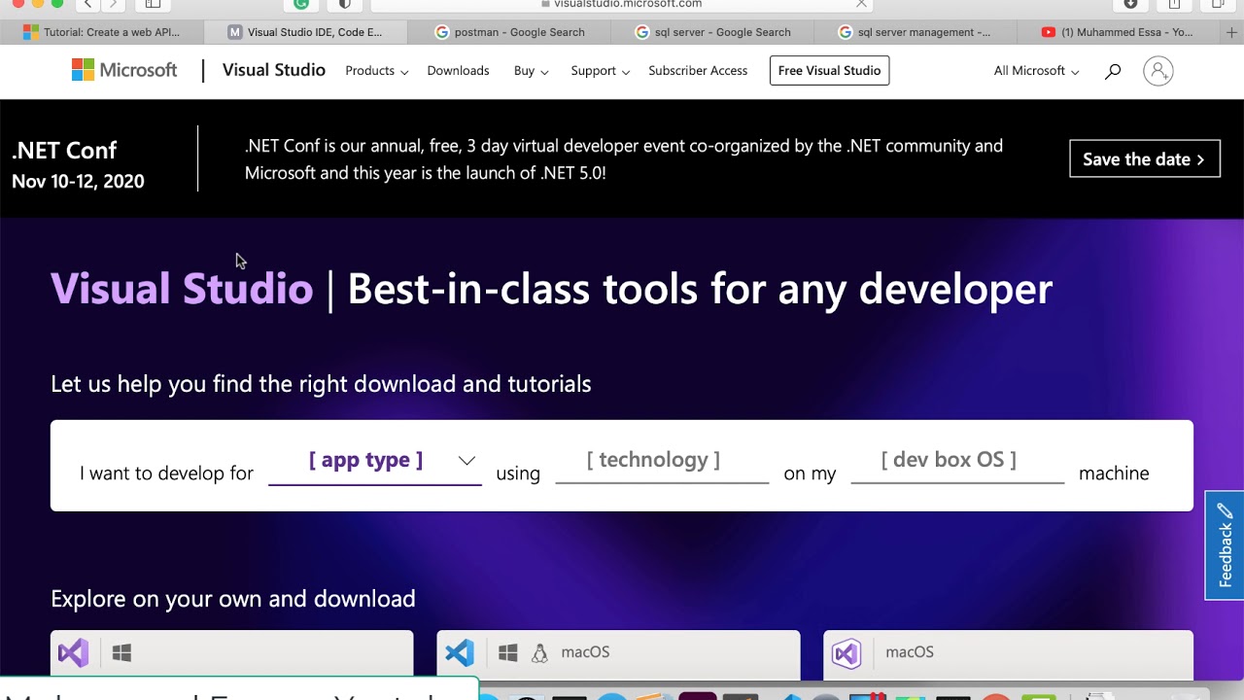Expand the Buy menu

coord(531,71)
